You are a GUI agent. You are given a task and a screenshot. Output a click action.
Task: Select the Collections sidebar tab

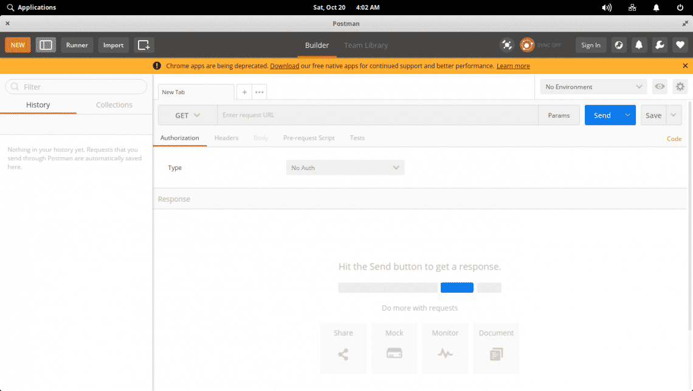click(114, 105)
